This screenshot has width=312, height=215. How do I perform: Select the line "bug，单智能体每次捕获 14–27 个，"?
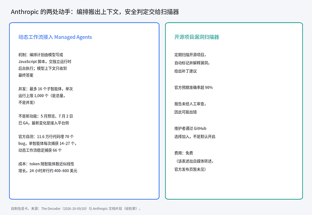point(47,144)
